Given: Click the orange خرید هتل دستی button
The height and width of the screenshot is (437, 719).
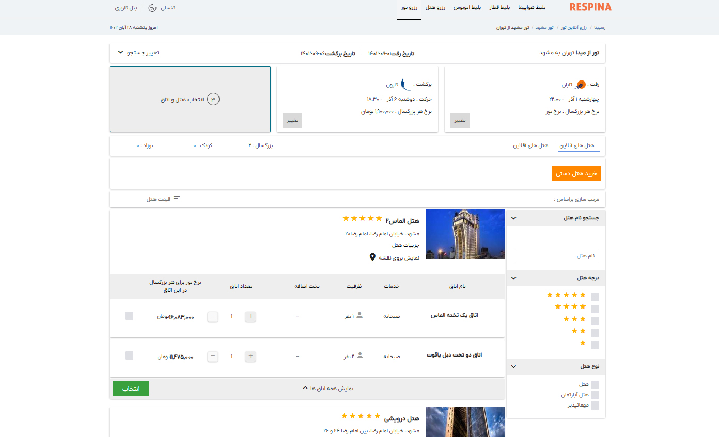Looking at the screenshot, I should tap(576, 173).
